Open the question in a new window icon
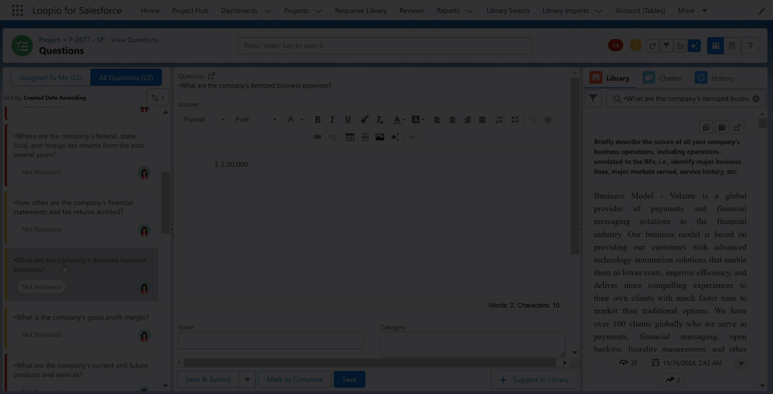This screenshot has height=394, width=773. [211, 76]
